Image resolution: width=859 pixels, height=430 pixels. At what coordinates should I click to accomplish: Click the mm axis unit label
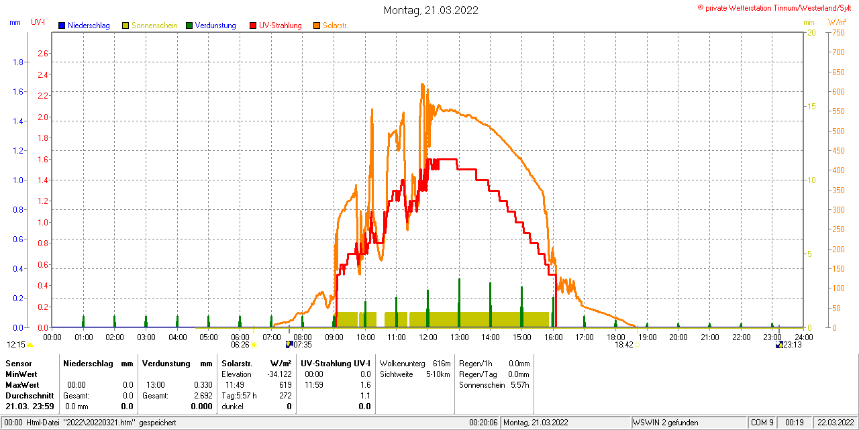[x=15, y=22]
